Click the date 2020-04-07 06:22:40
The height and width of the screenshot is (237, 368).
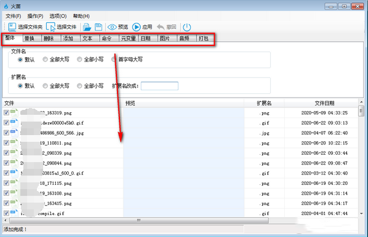point(324,133)
